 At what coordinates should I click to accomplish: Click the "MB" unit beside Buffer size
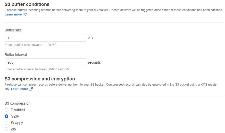[90, 38]
